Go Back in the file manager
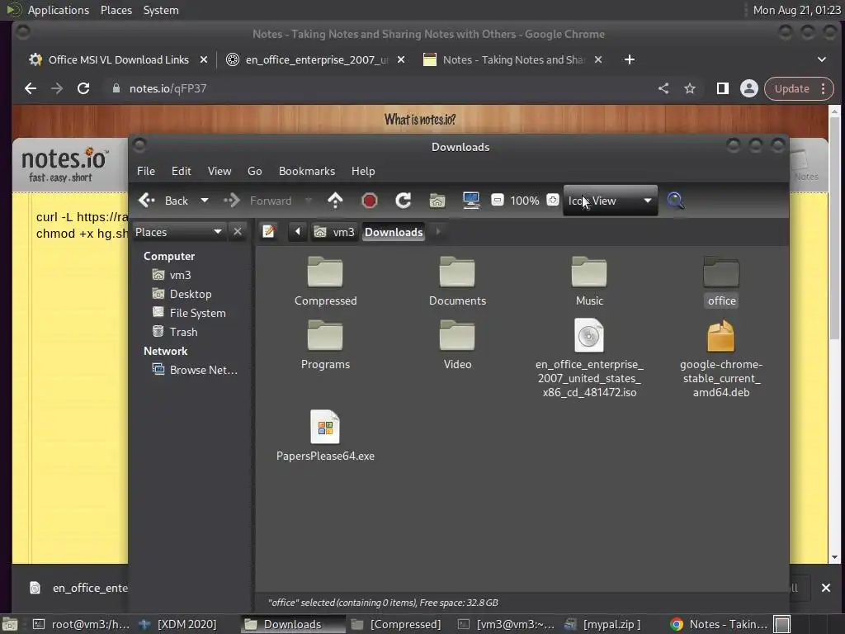The width and height of the screenshot is (845, 634). pyautogui.click(x=163, y=201)
